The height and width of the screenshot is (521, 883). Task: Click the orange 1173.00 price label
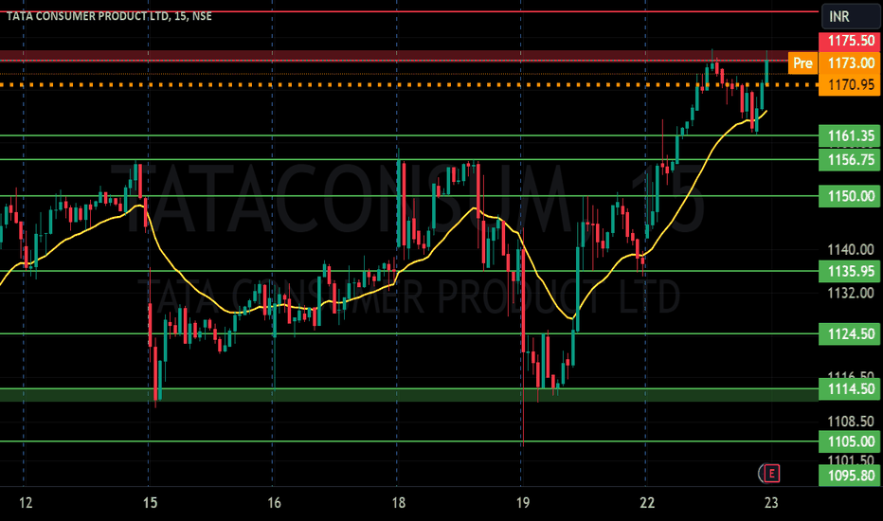pyautogui.click(x=851, y=63)
